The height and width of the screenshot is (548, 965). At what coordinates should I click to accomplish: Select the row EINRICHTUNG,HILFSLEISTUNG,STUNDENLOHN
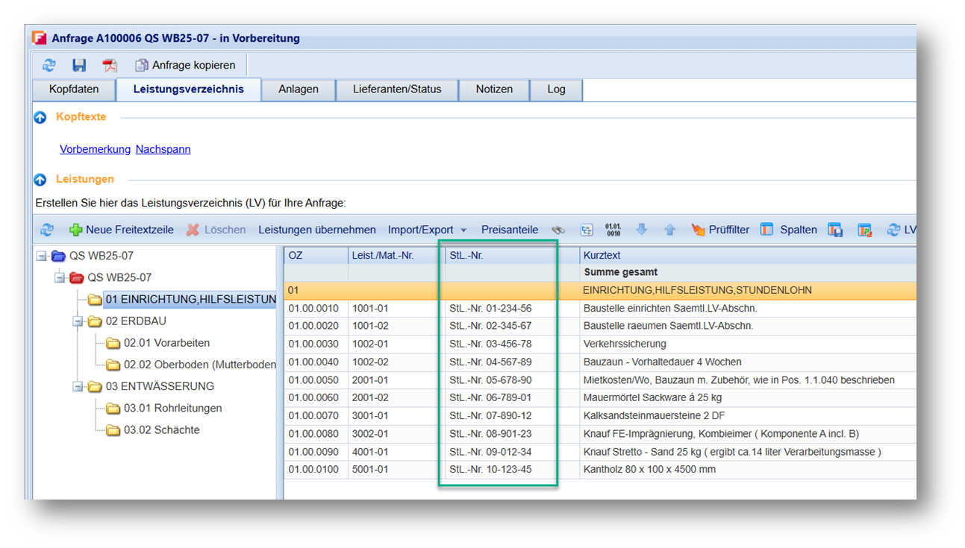600,290
